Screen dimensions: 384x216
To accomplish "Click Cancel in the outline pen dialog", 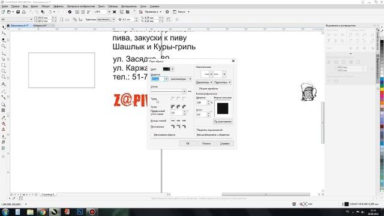I will [206, 143].
